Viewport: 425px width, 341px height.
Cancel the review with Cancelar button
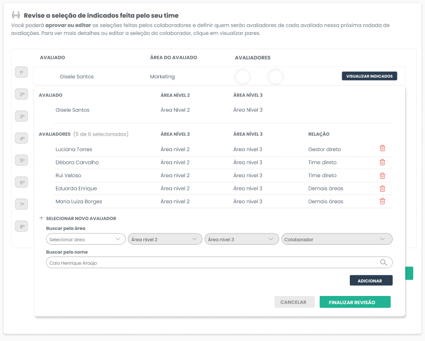coord(295,302)
